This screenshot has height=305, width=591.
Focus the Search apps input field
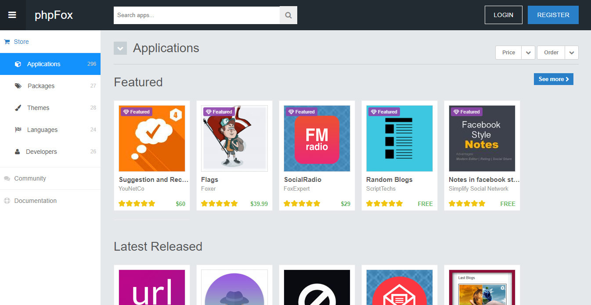(x=197, y=15)
